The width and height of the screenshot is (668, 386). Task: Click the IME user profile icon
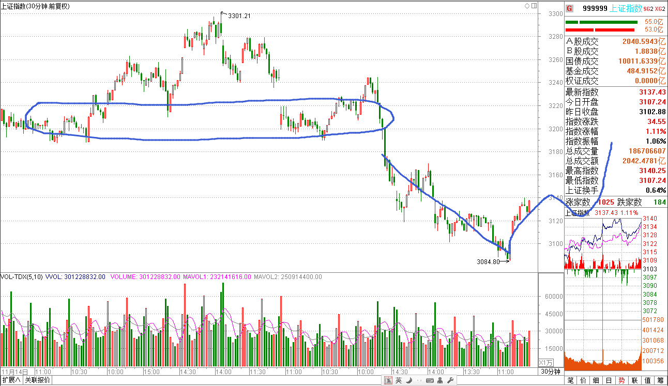[x=440, y=381]
